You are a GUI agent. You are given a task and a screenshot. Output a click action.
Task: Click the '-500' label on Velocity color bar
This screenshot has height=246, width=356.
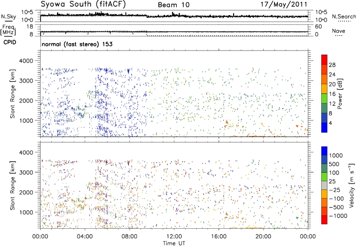point(336,207)
